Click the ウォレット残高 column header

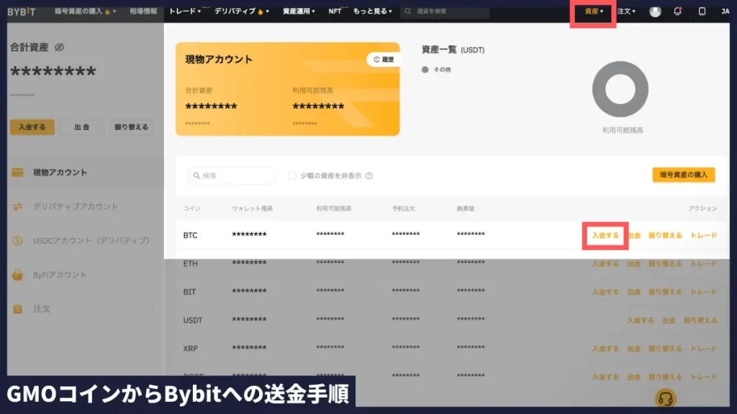coord(253,208)
